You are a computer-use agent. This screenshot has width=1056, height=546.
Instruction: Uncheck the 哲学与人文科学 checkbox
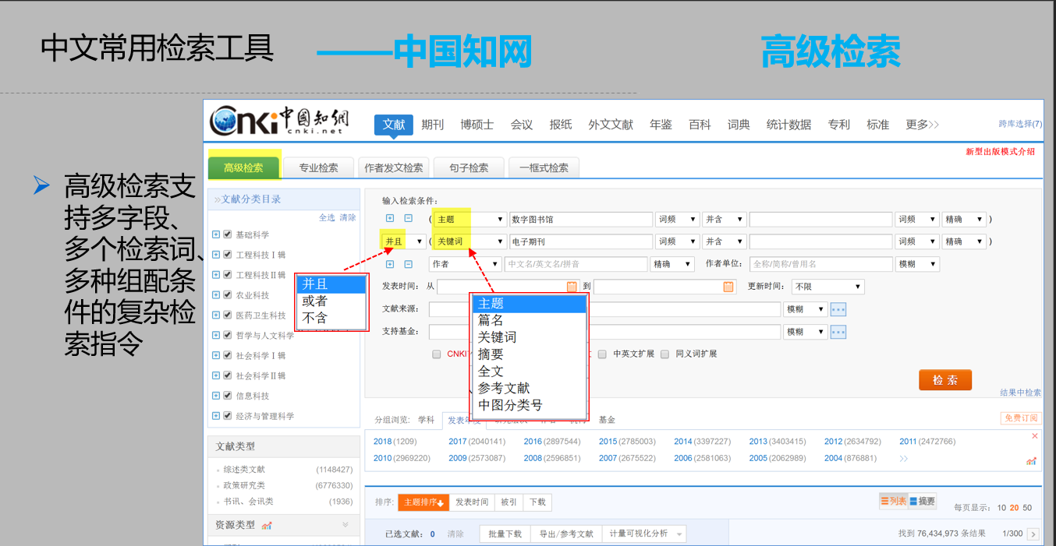pyautogui.click(x=228, y=335)
